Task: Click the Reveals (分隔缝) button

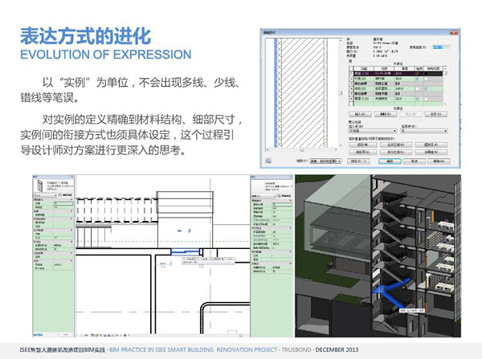Action: click(x=431, y=152)
